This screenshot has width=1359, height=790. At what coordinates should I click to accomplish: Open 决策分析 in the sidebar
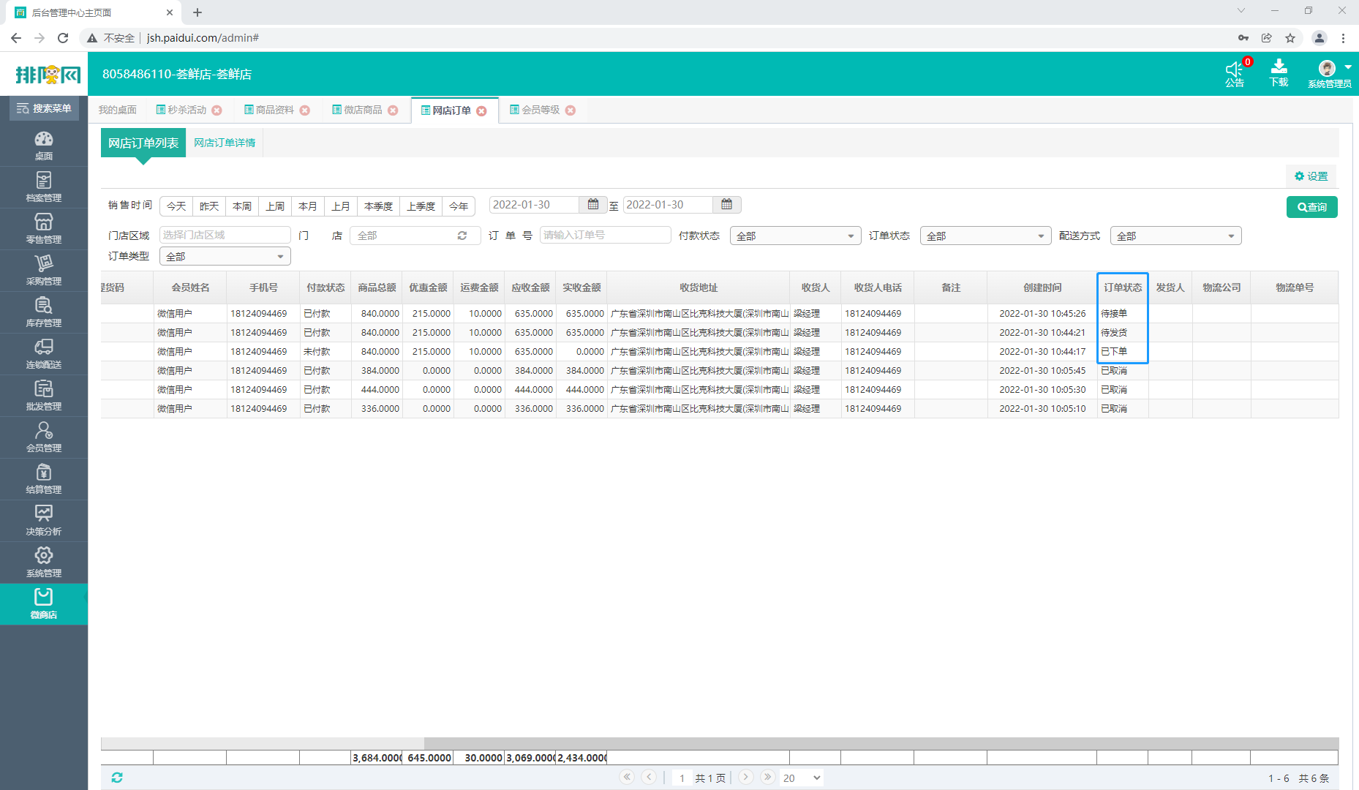click(x=44, y=521)
